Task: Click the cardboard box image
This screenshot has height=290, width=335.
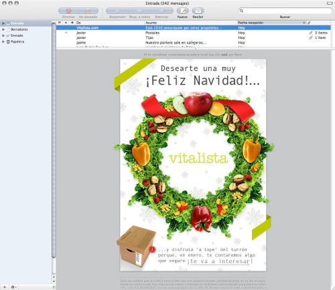Action: pyautogui.click(x=137, y=246)
